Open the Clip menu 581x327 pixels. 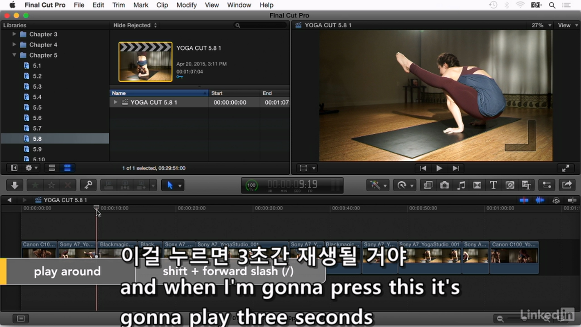tap(162, 5)
